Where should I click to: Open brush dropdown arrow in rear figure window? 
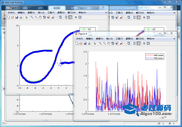124,18
